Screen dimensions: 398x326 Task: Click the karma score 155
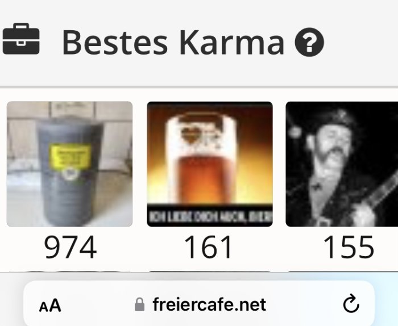(348, 247)
